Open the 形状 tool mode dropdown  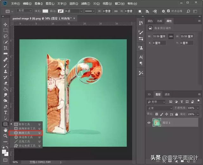(x=24, y=11)
